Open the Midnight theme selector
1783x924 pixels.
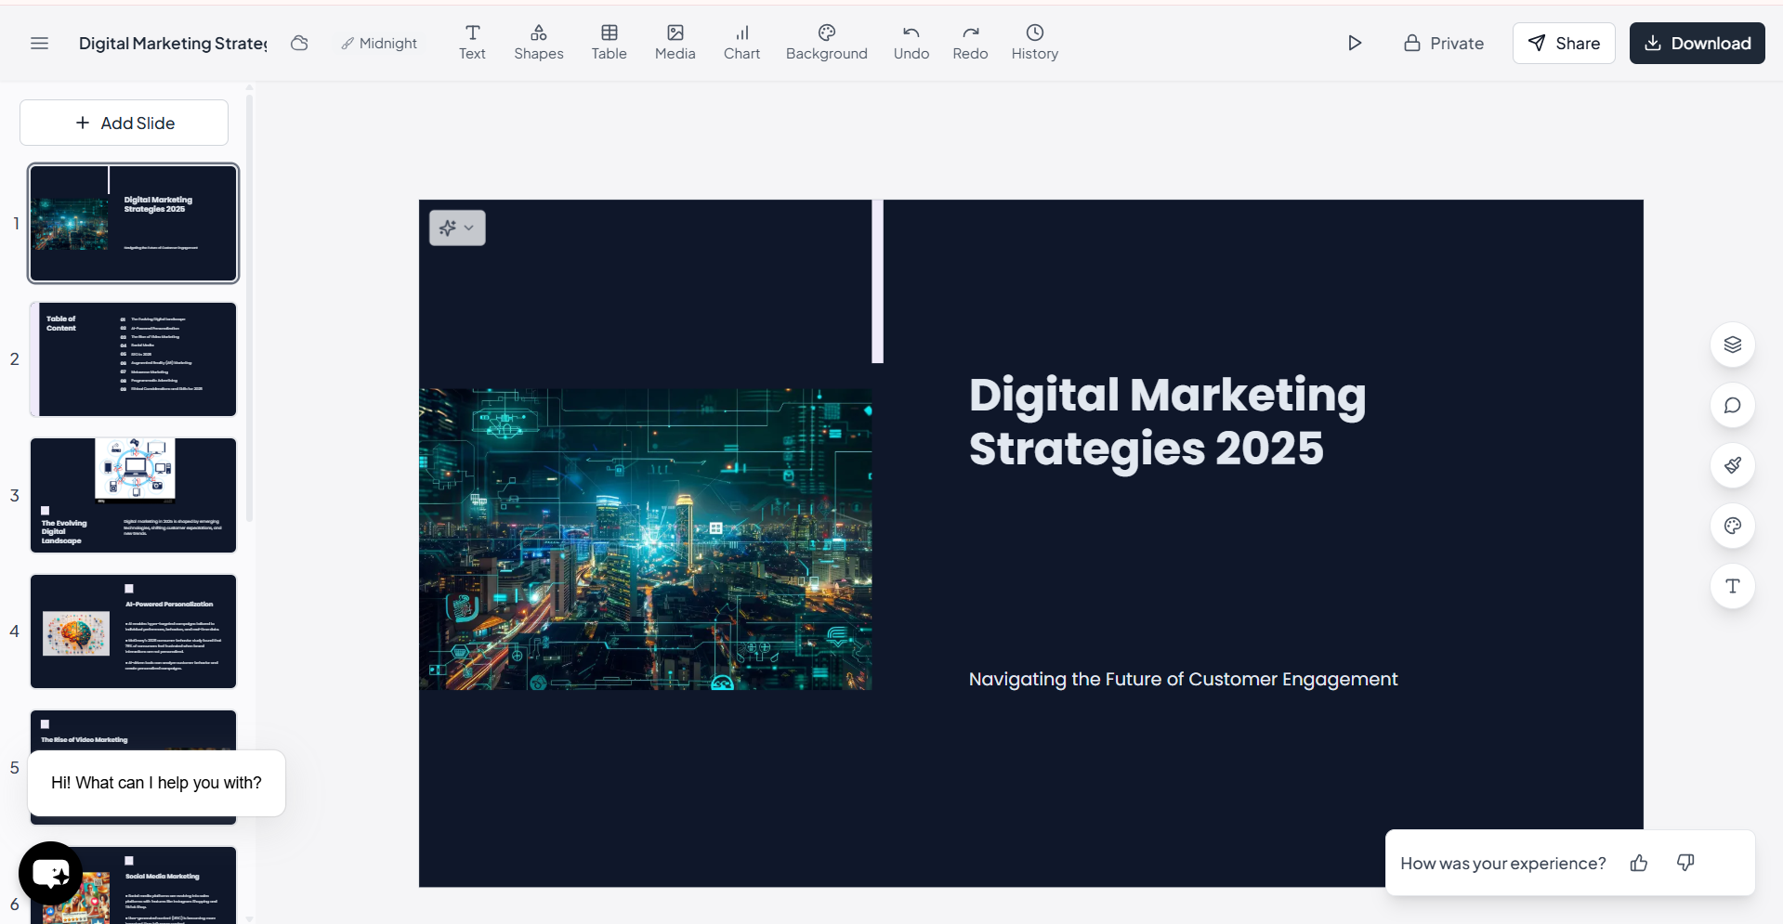click(379, 44)
